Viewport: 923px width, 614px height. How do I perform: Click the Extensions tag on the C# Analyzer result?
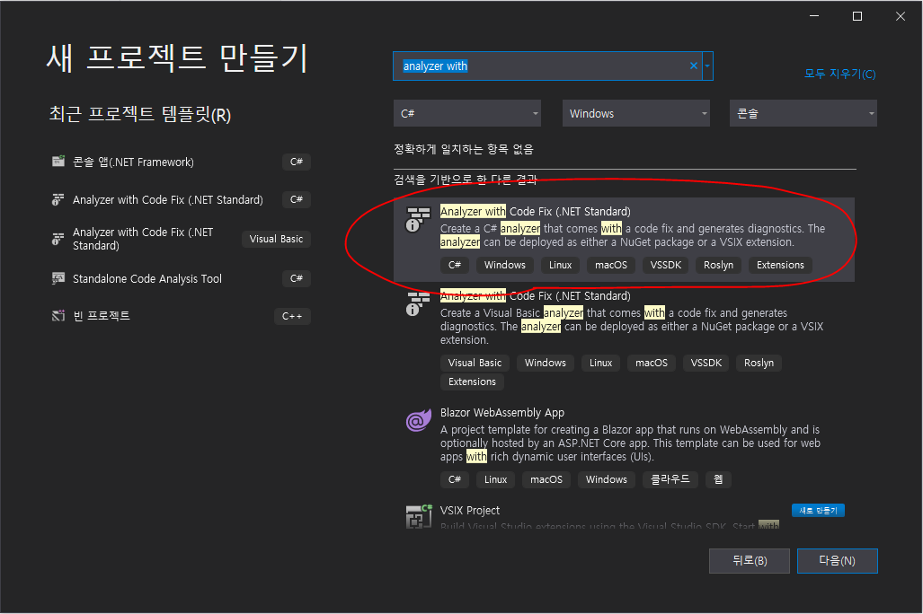[780, 265]
